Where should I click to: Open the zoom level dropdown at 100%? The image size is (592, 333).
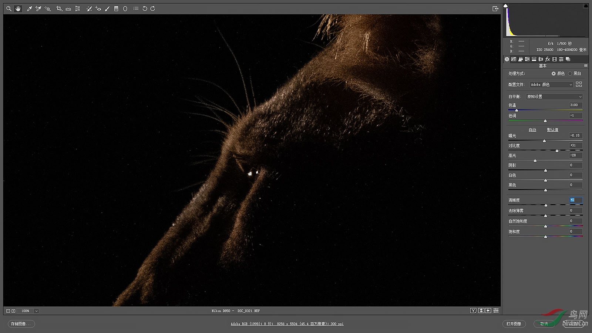pos(36,311)
